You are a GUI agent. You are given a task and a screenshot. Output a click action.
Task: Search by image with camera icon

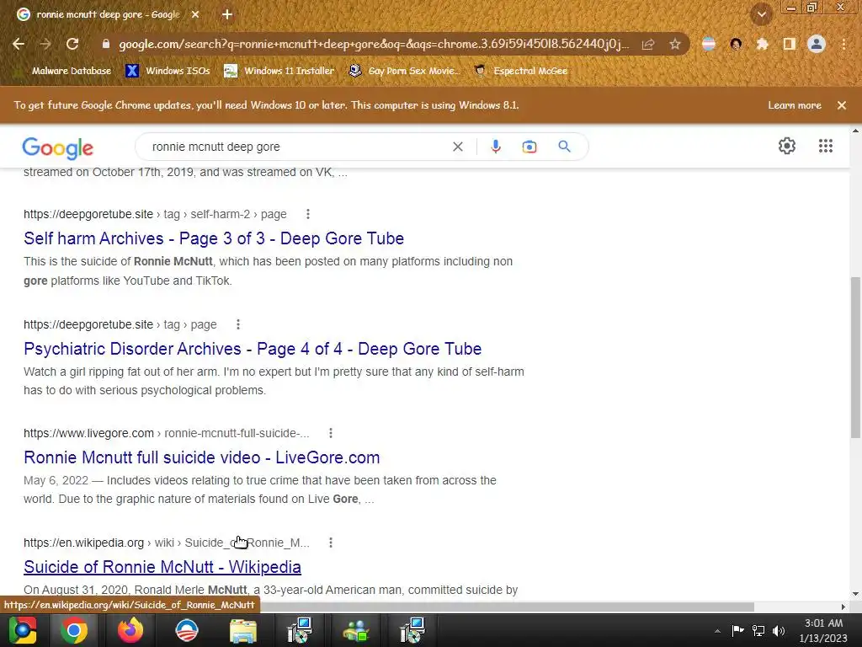pos(529,147)
